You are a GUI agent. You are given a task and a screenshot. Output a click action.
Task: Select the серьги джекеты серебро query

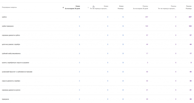(11, 81)
